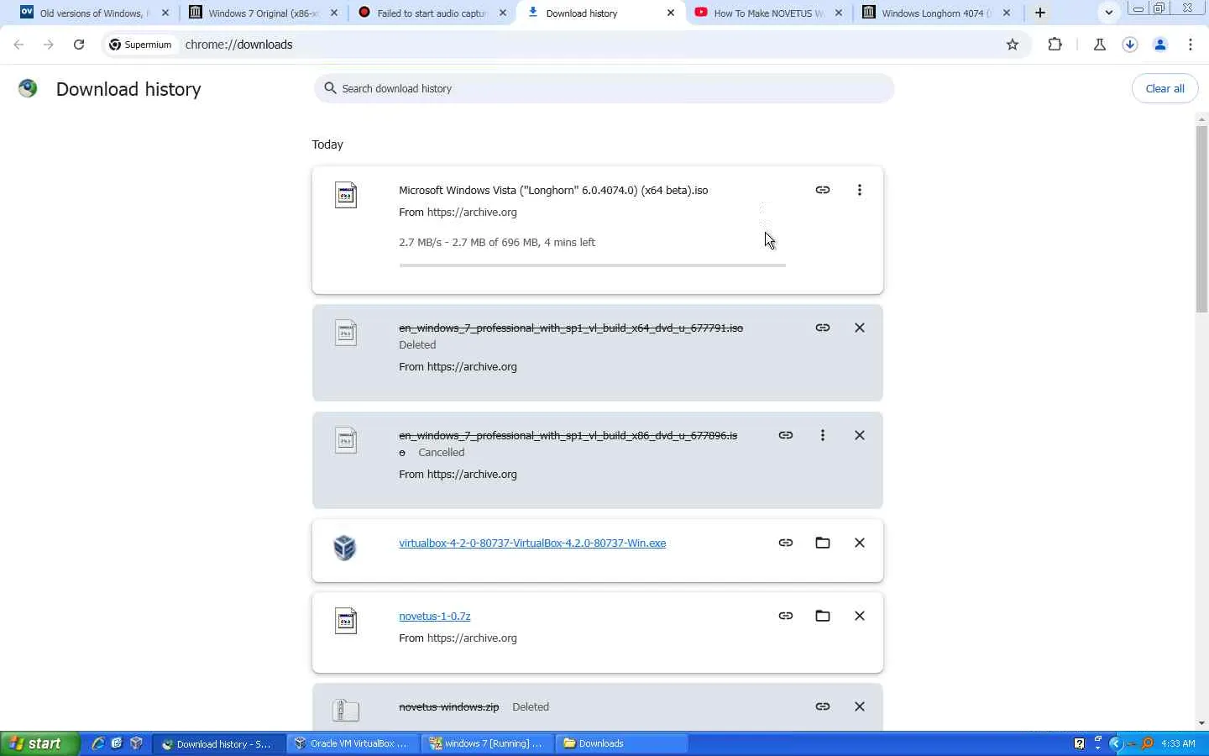
Task: Remove novetus-windows.zip entry from list
Action: [x=860, y=706]
